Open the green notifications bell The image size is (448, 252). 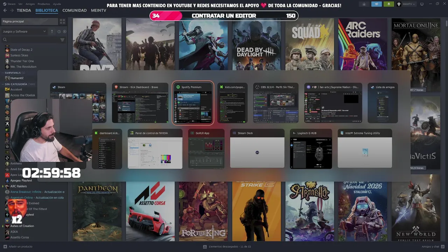pos(388,4)
